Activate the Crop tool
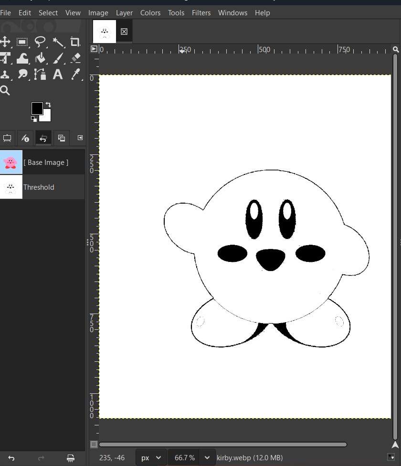401x466 pixels. 75,42
